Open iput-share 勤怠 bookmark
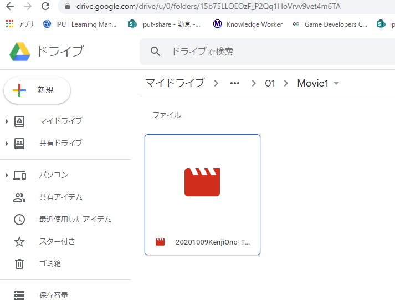The image size is (395, 300). point(164,24)
